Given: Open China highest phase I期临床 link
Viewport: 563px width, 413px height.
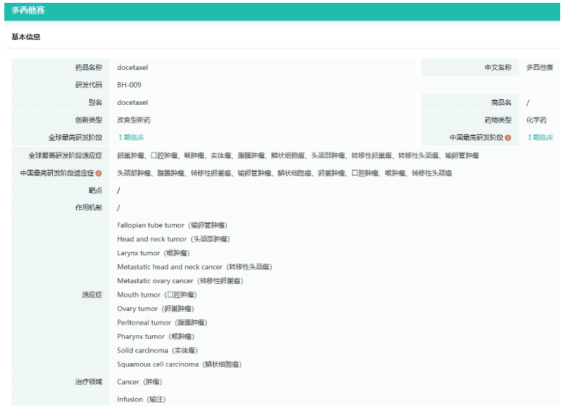Looking at the screenshot, I should pyautogui.click(x=540, y=138).
